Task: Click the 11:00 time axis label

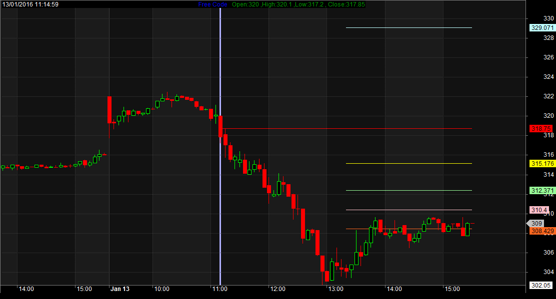Action: click(220, 289)
